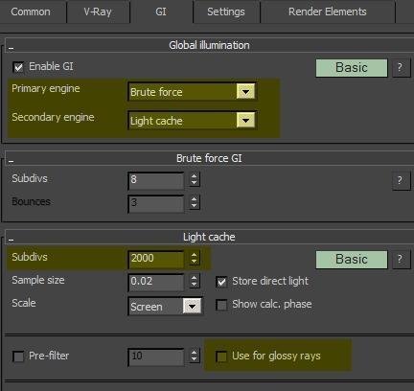Click the Light cache Subdivs field showing 2000
Image resolution: width=414 pixels, height=391 pixels.
156,258
